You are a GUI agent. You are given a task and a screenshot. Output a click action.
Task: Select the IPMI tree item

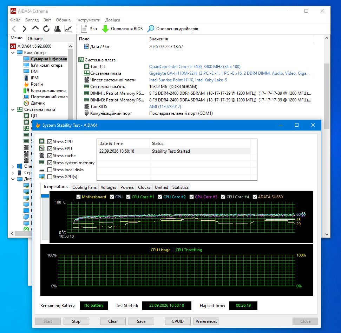[35, 78]
